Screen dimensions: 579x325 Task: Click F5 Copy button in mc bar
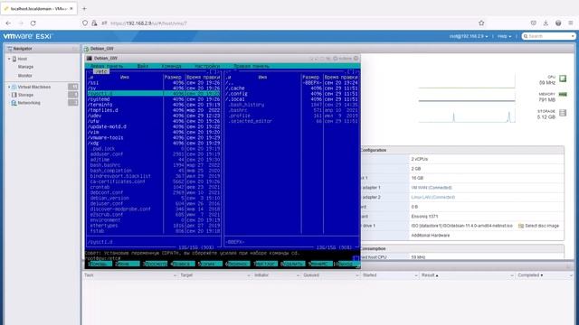click(x=211, y=264)
